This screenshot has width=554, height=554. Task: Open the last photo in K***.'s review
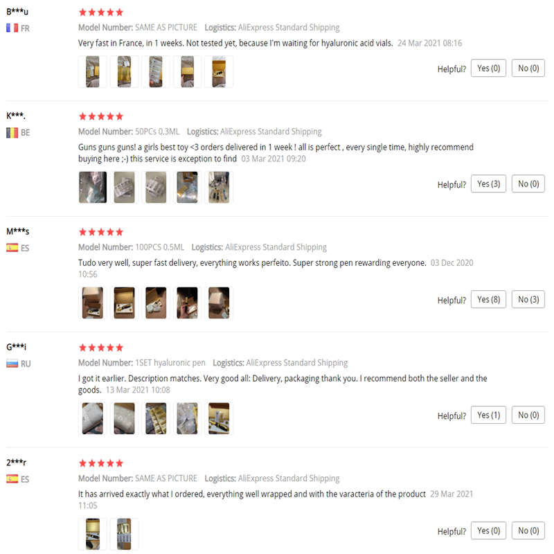pos(219,188)
